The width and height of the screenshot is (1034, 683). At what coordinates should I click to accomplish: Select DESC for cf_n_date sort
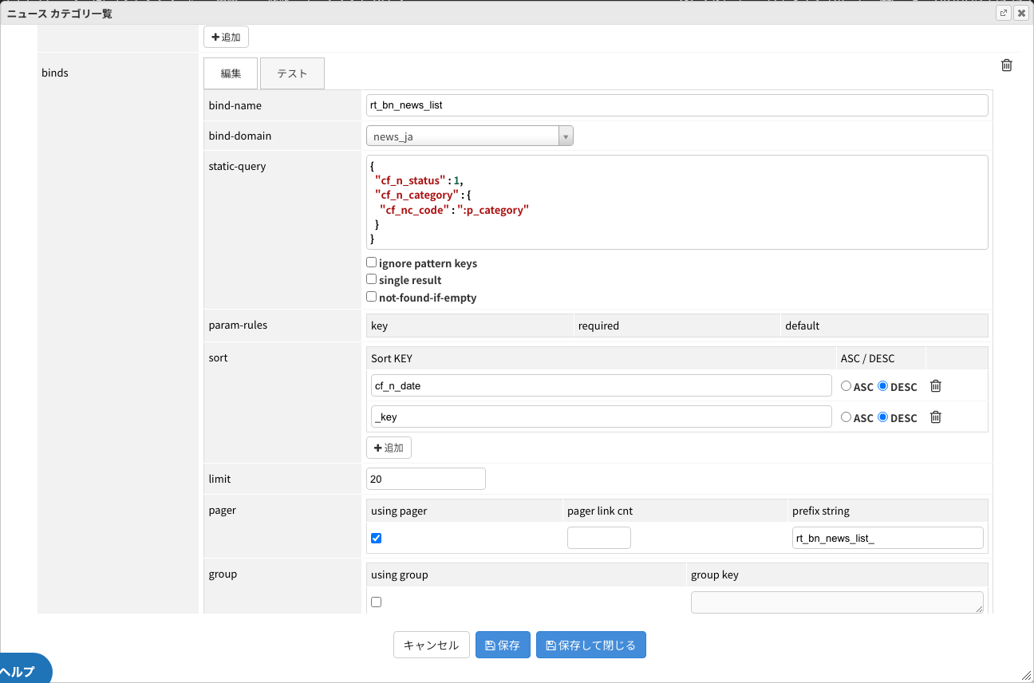(x=882, y=386)
